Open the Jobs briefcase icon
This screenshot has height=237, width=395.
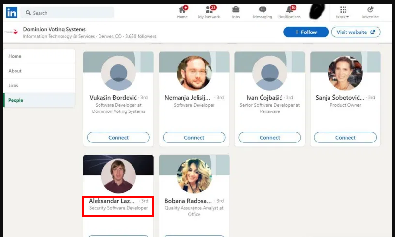236,12
